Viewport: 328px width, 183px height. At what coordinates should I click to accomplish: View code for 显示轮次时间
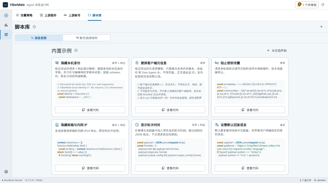coord(170,168)
